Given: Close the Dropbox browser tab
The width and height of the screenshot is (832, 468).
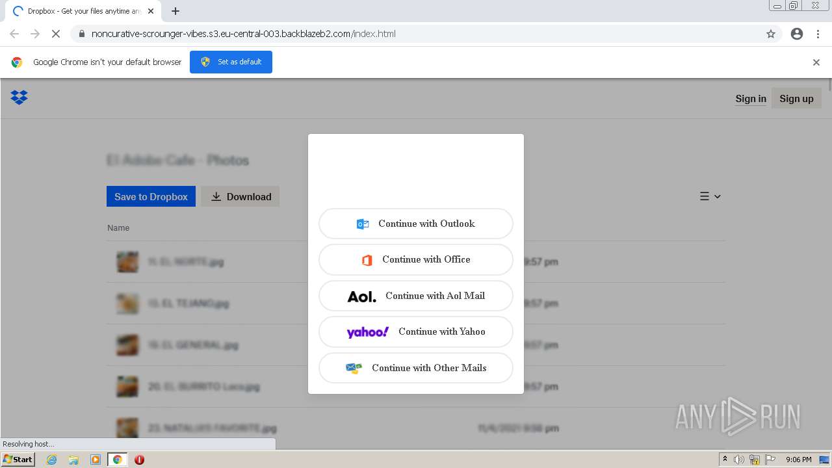Looking at the screenshot, I should pos(151,11).
